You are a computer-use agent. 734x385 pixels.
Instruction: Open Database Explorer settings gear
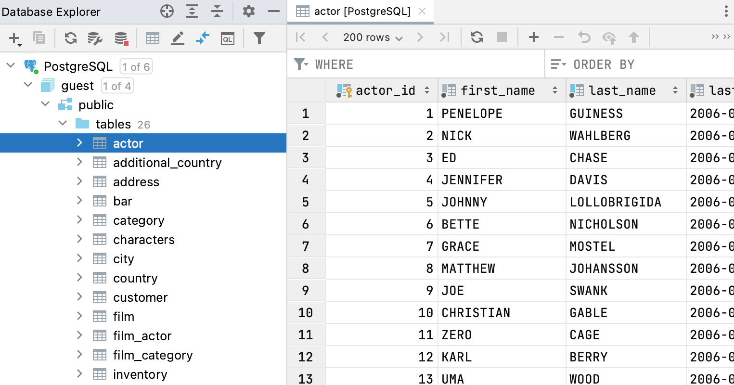coord(248,11)
